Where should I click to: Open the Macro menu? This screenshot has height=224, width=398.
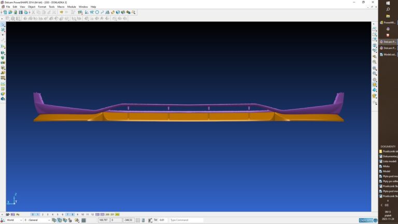[61, 7]
